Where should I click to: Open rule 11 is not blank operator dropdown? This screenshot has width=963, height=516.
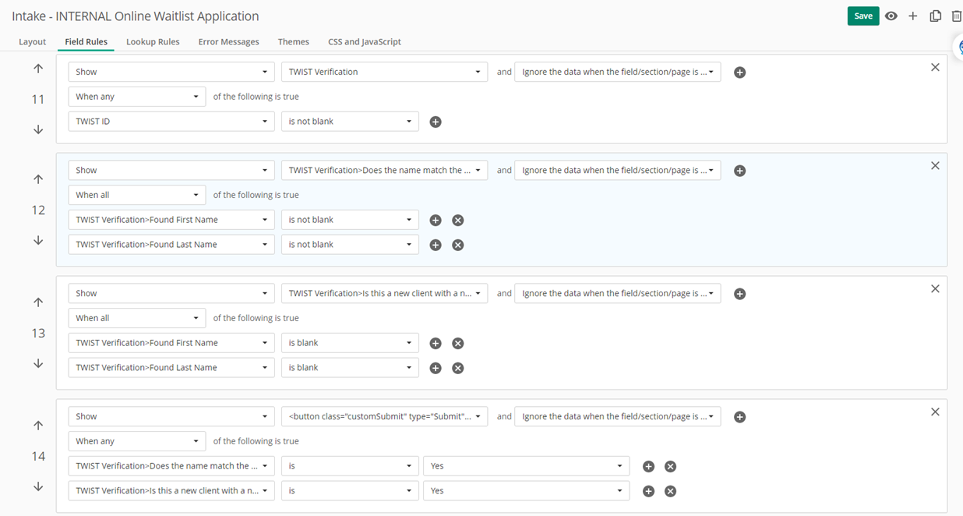coord(350,122)
